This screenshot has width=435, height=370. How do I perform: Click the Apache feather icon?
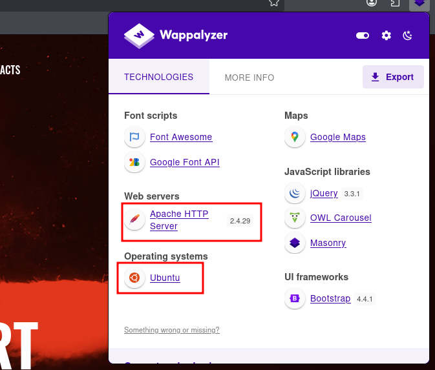[x=134, y=220]
